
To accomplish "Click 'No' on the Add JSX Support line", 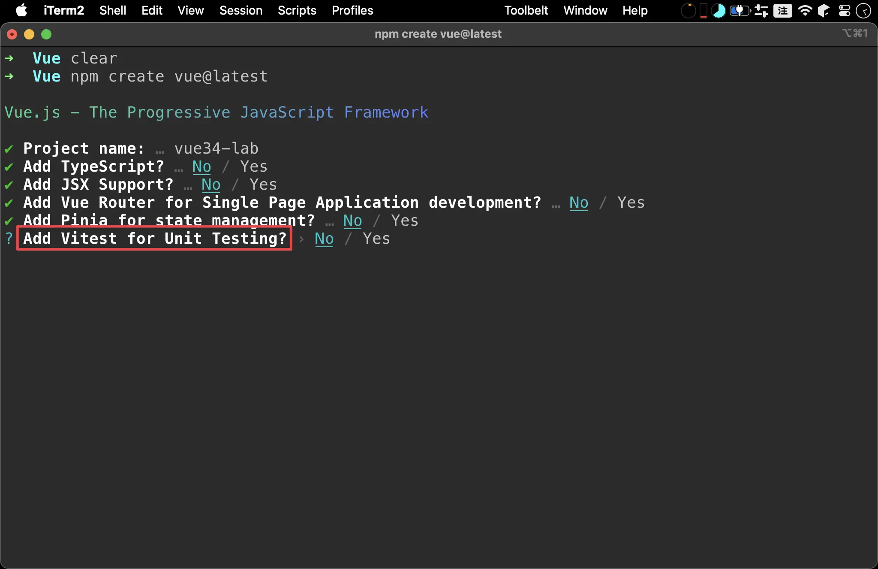I will pyautogui.click(x=211, y=185).
